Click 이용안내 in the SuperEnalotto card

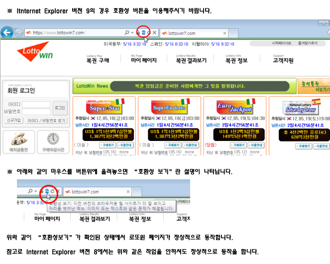191,145
